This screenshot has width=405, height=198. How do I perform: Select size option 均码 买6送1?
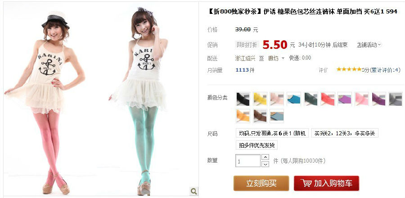tap(272, 133)
